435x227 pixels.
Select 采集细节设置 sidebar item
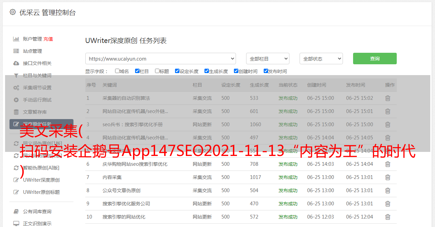coord(37,88)
